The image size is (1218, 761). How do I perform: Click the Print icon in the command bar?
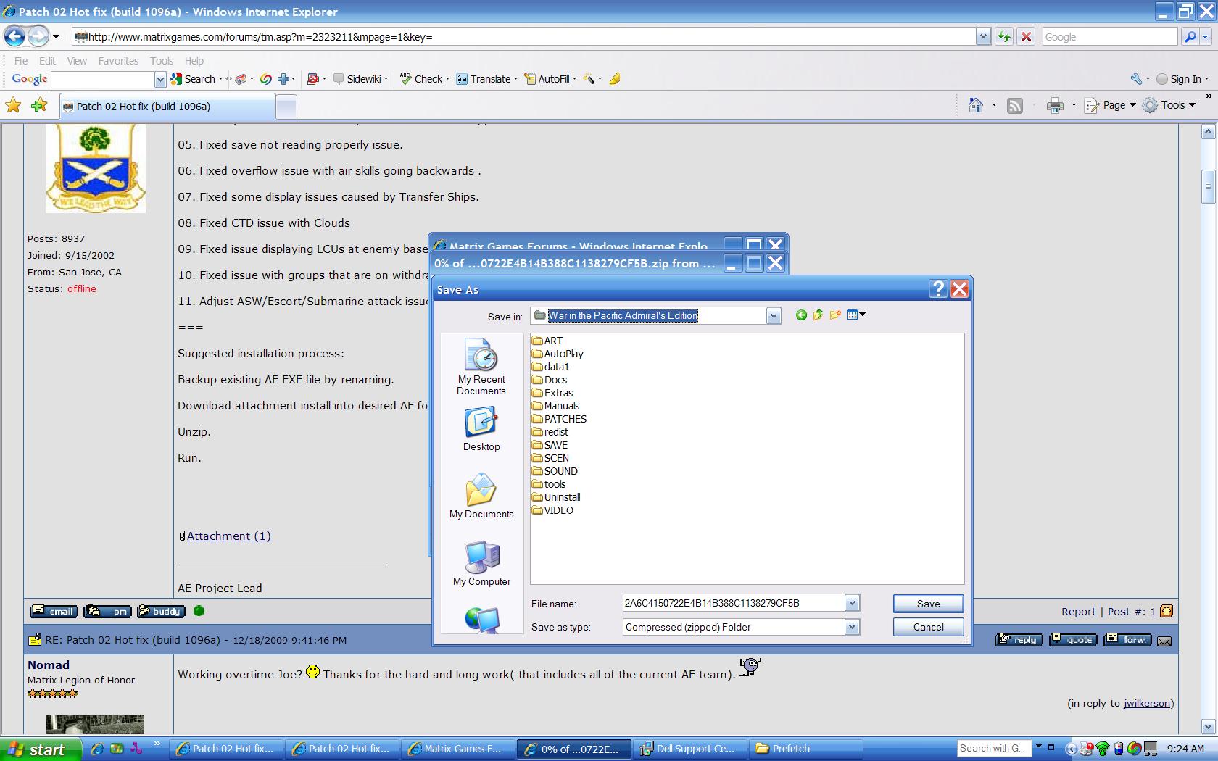1055,106
